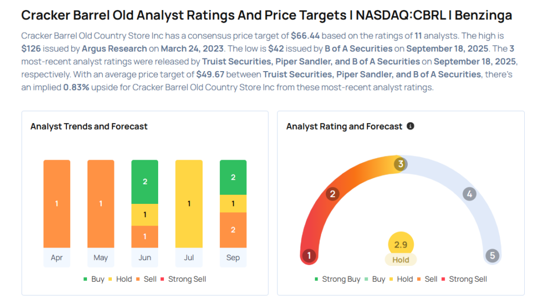
Task: Toggle Strong Buy legend under rating gauge
Action: pyautogui.click(x=337, y=279)
